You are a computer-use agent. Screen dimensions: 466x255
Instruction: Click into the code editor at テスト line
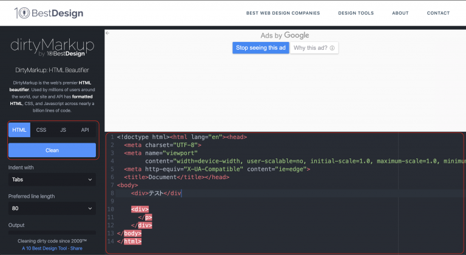pos(156,193)
